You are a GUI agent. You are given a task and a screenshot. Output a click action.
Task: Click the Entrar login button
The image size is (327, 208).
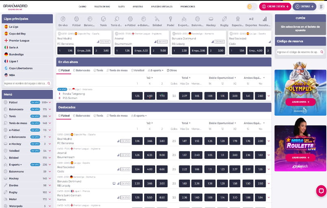tap(304, 6)
